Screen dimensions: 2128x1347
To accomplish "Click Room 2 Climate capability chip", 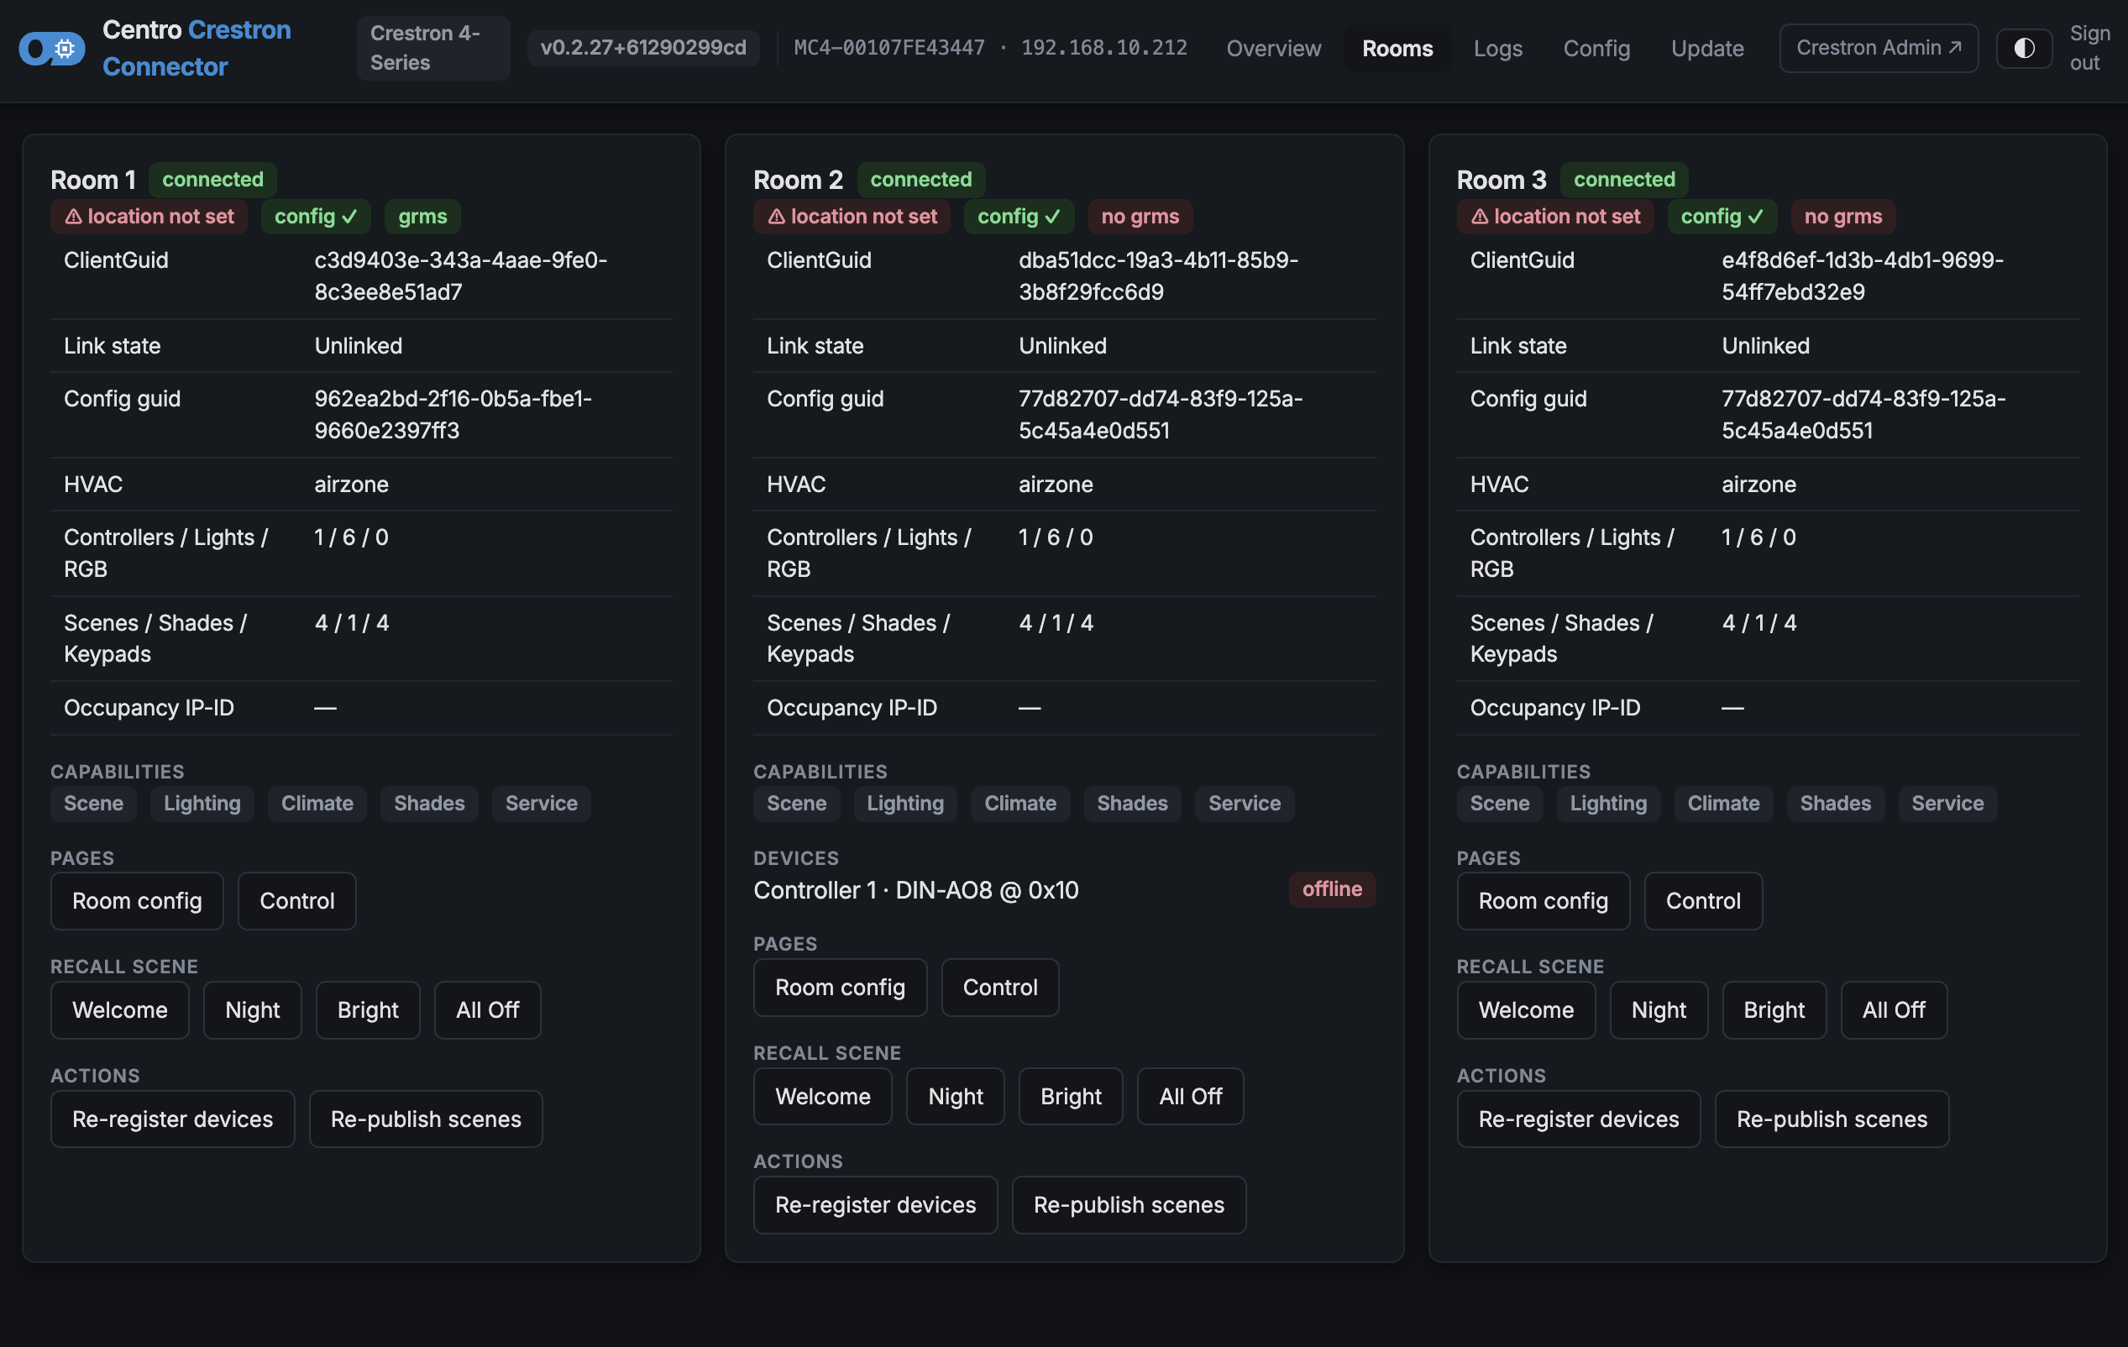I will 1019,804.
